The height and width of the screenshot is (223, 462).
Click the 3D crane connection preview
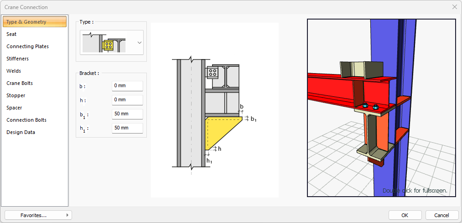381,108
